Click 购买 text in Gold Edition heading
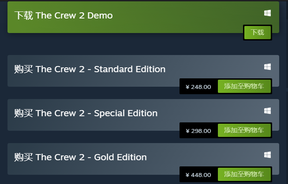 23,157
